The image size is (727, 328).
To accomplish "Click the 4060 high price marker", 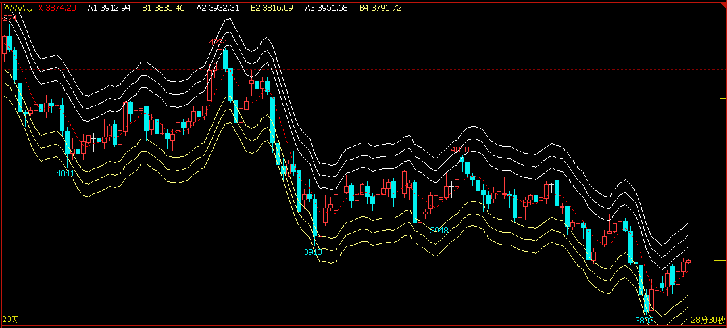I will [460, 150].
